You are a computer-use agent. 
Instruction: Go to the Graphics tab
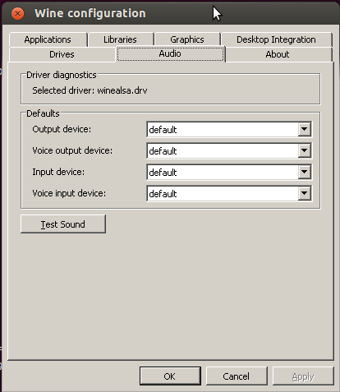(187, 39)
